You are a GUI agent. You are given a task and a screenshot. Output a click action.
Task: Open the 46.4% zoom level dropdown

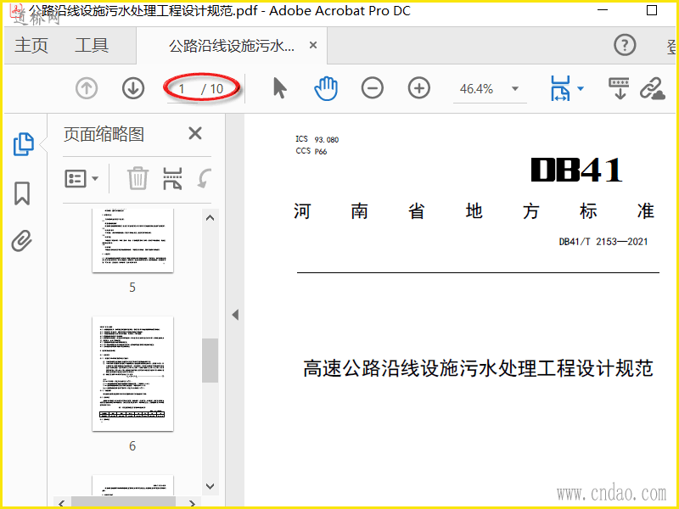pyautogui.click(x=515, y=89)
